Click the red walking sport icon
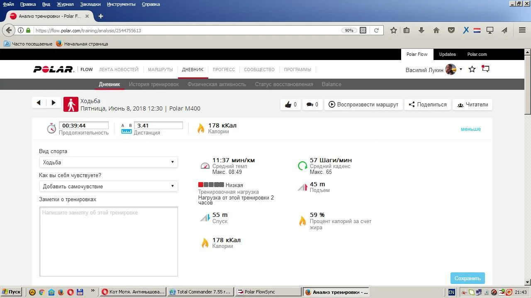The width and height of the screenshot is (531, 298). (x=71, y=105)
